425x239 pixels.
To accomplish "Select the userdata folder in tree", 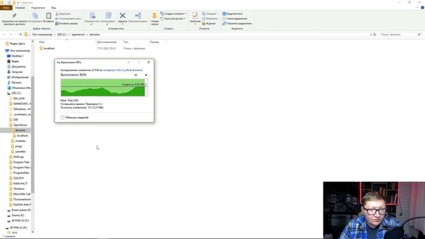I will [x=18, y=151].
